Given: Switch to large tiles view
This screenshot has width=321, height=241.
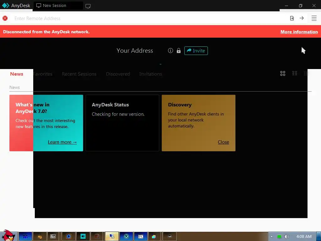Looking at the screenshot, I should pyautogui.click(x=283, y=73).
